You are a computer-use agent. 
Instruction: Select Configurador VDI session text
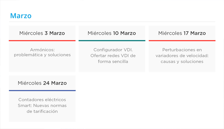113,56
